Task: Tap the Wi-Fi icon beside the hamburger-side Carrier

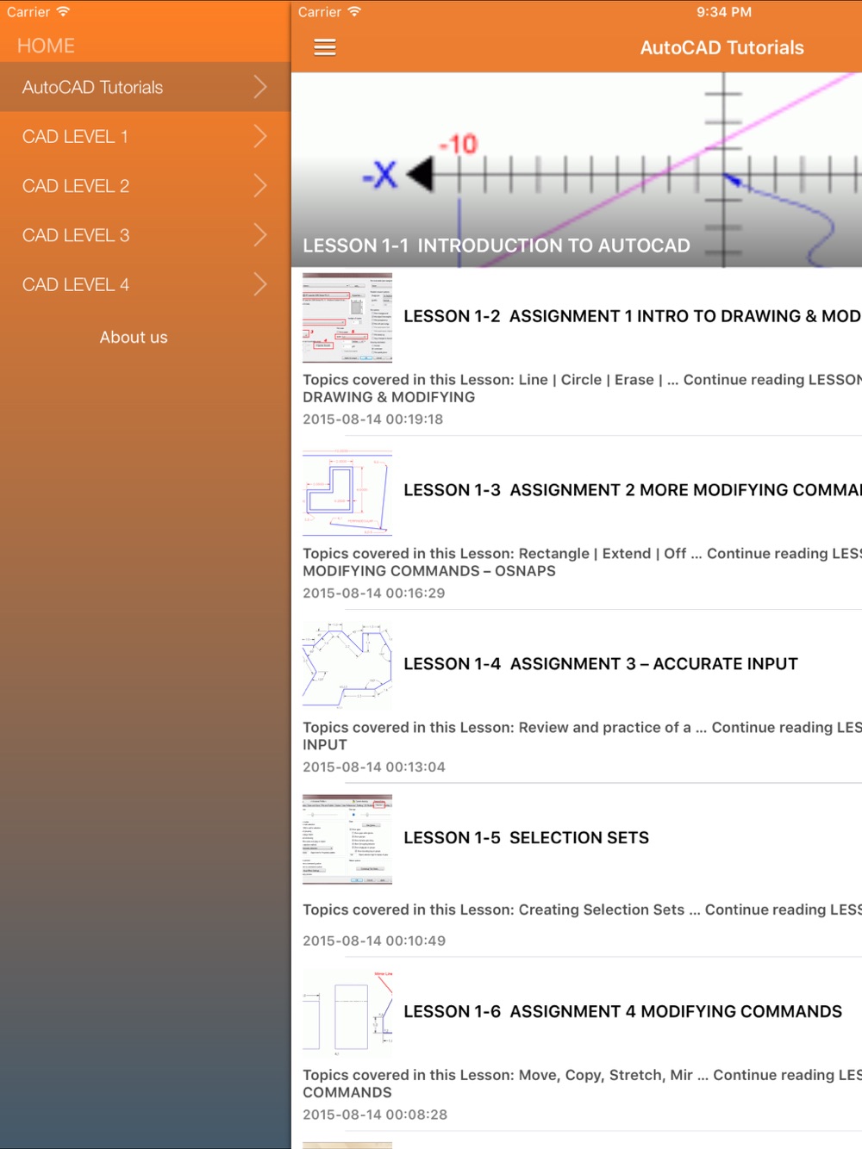Action: point(354,11)
